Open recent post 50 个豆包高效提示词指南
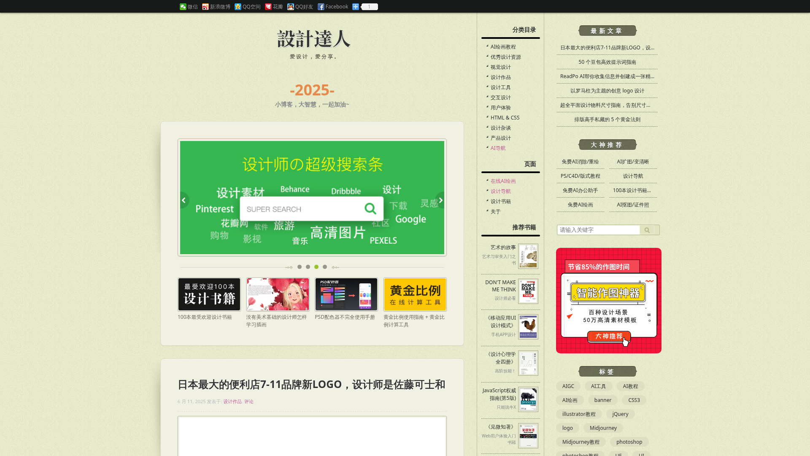 pyautogui.click(x=607, y=62)
